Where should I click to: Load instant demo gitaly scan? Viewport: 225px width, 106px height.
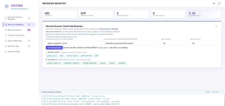coord(62,56)
